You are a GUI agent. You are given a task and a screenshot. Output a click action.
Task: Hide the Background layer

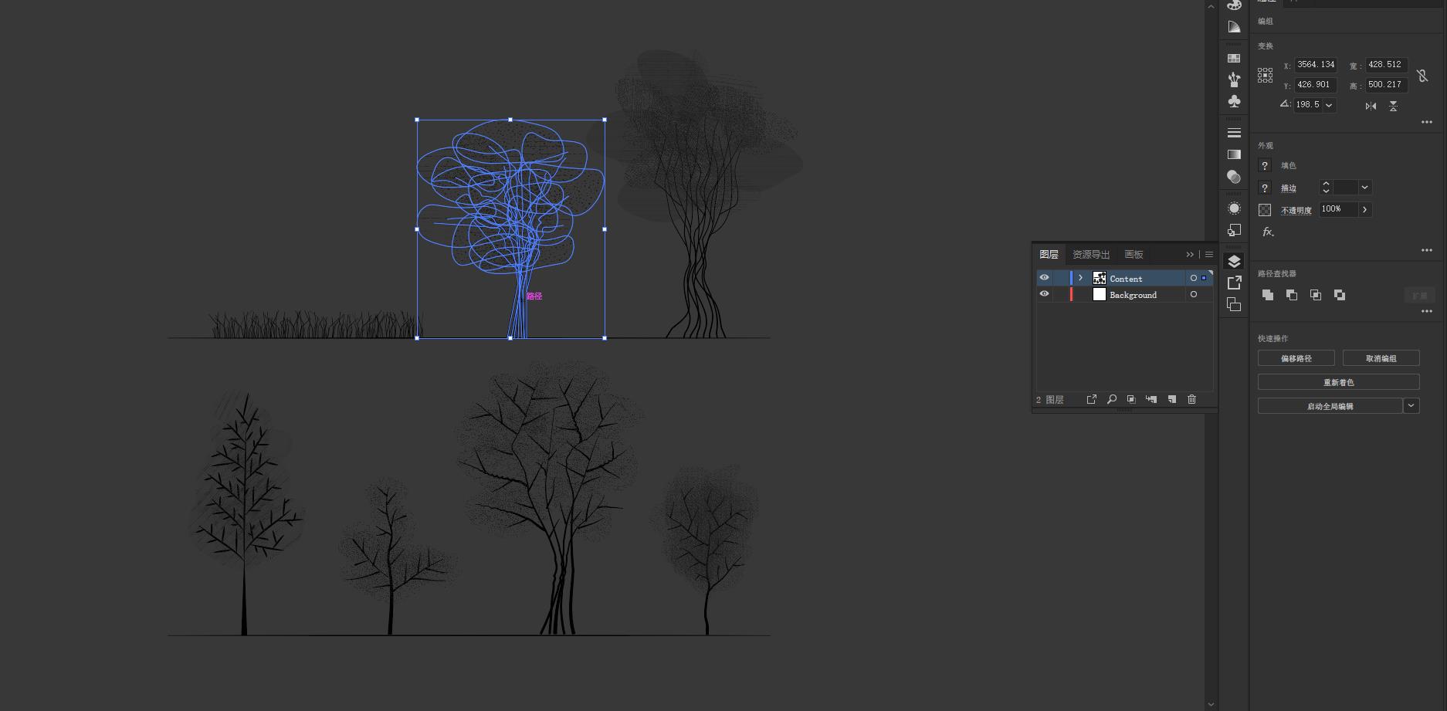point(1044,294)
